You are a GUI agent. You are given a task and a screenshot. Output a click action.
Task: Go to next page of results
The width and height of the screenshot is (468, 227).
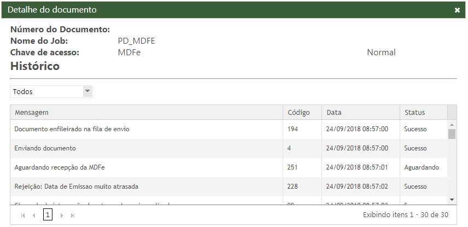click(61, 216)
